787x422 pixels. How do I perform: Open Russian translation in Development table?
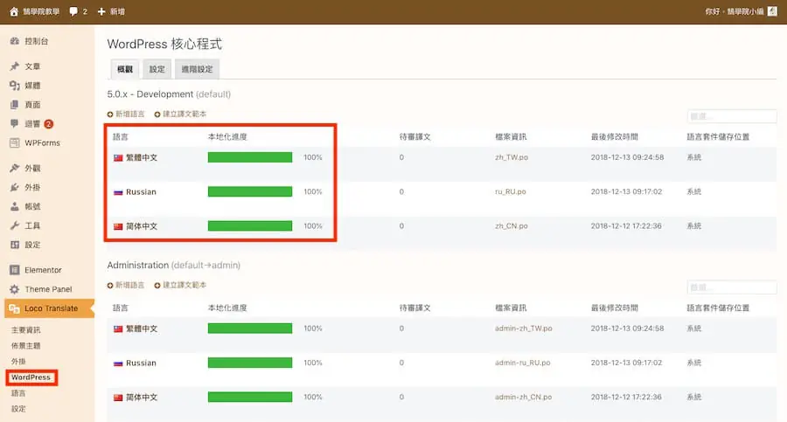click(141, 191)
